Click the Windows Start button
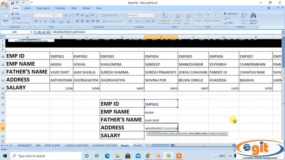 5,156
